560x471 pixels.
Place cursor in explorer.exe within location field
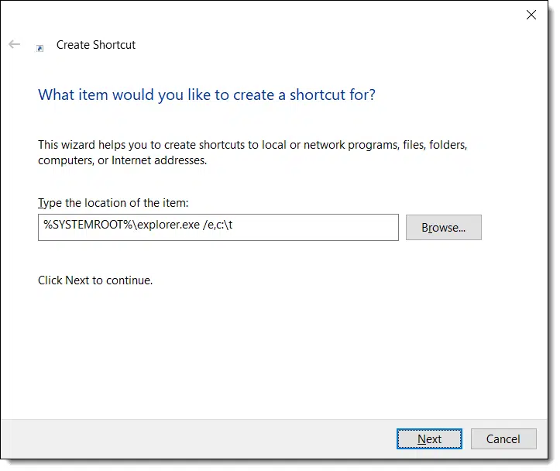pos(168,225)
